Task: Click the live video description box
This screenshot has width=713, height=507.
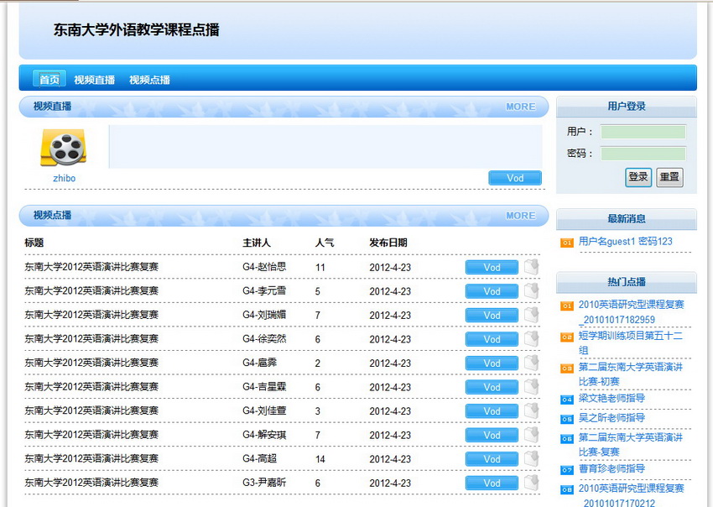Action: (x=325, y=147)
